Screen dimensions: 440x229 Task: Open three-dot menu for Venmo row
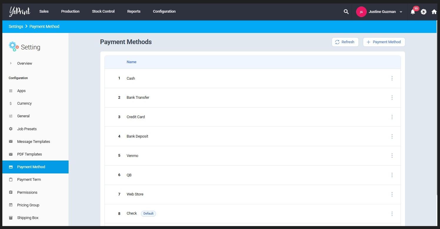point(392,156)
